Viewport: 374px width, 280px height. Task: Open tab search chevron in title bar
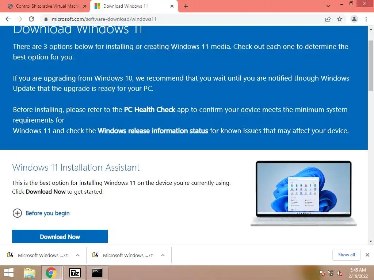pos(328,6)
